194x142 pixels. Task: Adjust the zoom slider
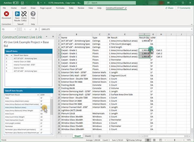175,140
